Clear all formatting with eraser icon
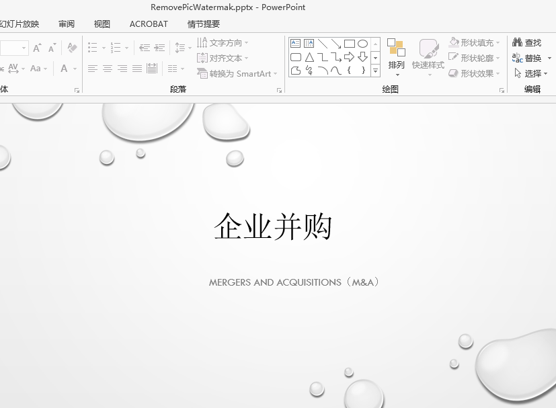 point(72,48)
